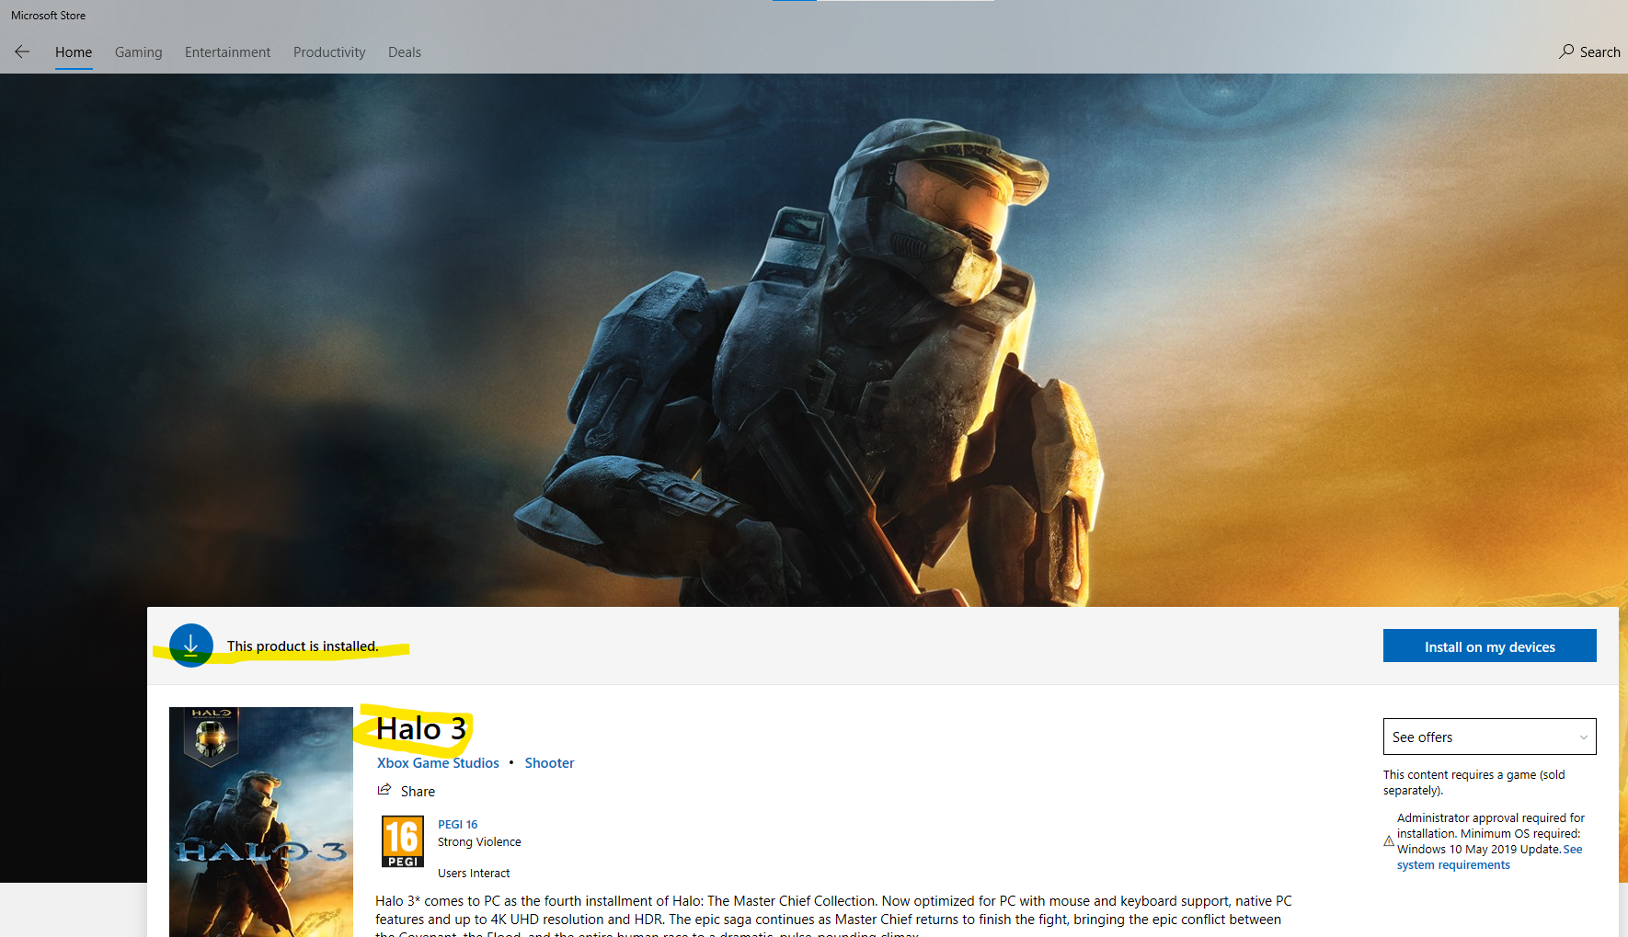1628x937 pixels.
Task: Click the Halo 3 box art thumbnail
Action: pos(261,822)
